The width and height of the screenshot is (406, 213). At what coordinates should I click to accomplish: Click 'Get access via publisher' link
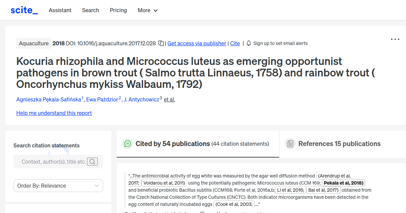[197, 43]
